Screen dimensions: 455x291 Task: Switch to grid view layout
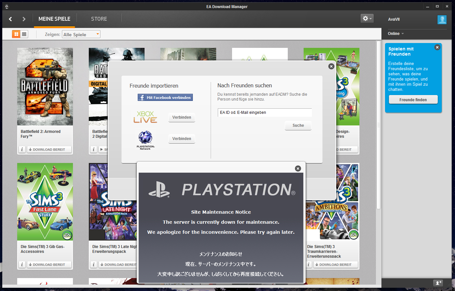(x=16, y=34)
